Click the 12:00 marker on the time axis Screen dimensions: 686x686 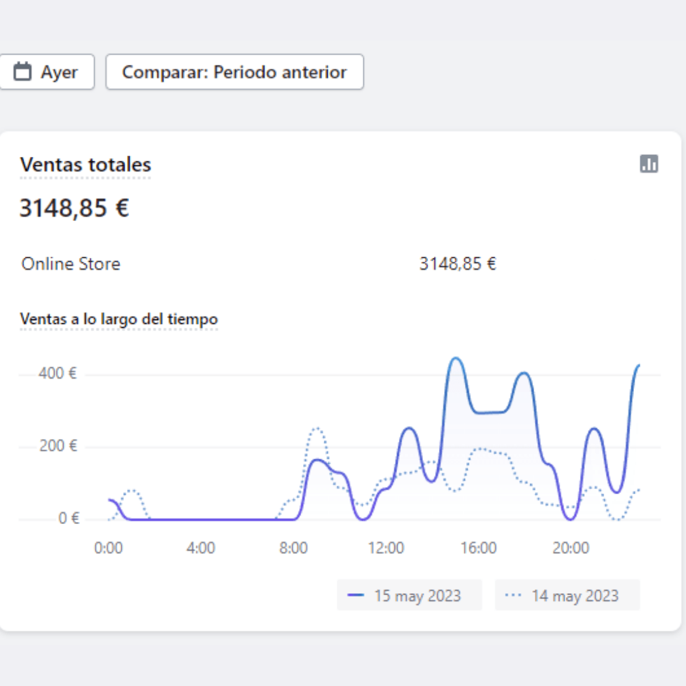pos(386,548)
